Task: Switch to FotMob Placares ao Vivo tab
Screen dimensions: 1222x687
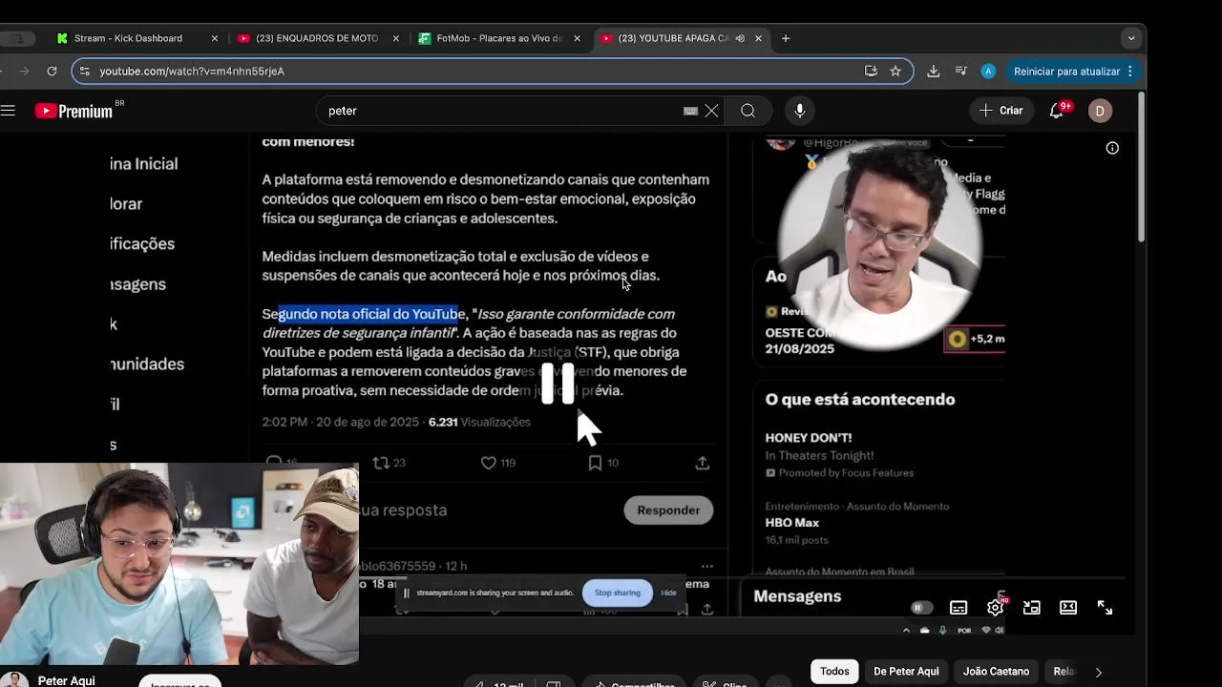Action: pos(498,38)
